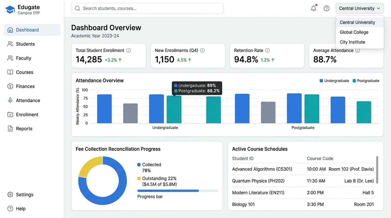Click the search students, courses field
Image resolution: width=391 pixels, height=218 pixels.
coord(147,9)
